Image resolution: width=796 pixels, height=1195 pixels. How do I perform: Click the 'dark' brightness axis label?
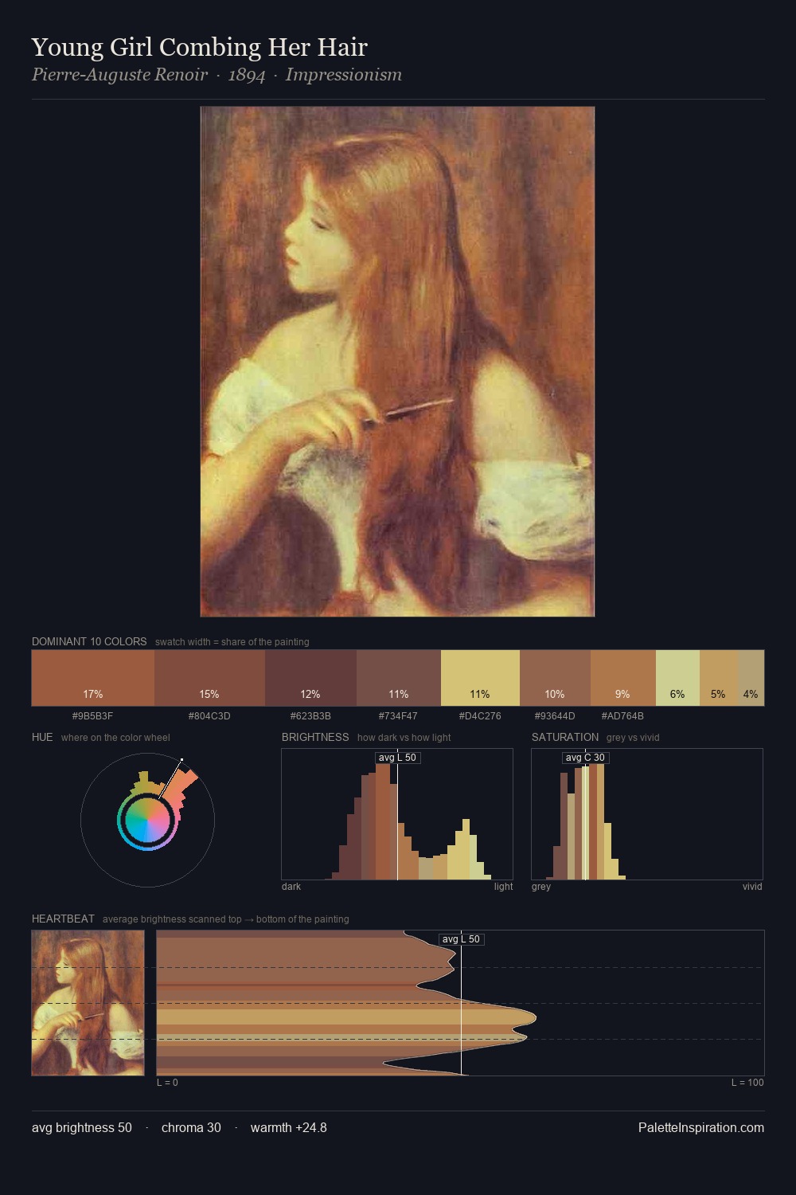[x=291, y=887]
